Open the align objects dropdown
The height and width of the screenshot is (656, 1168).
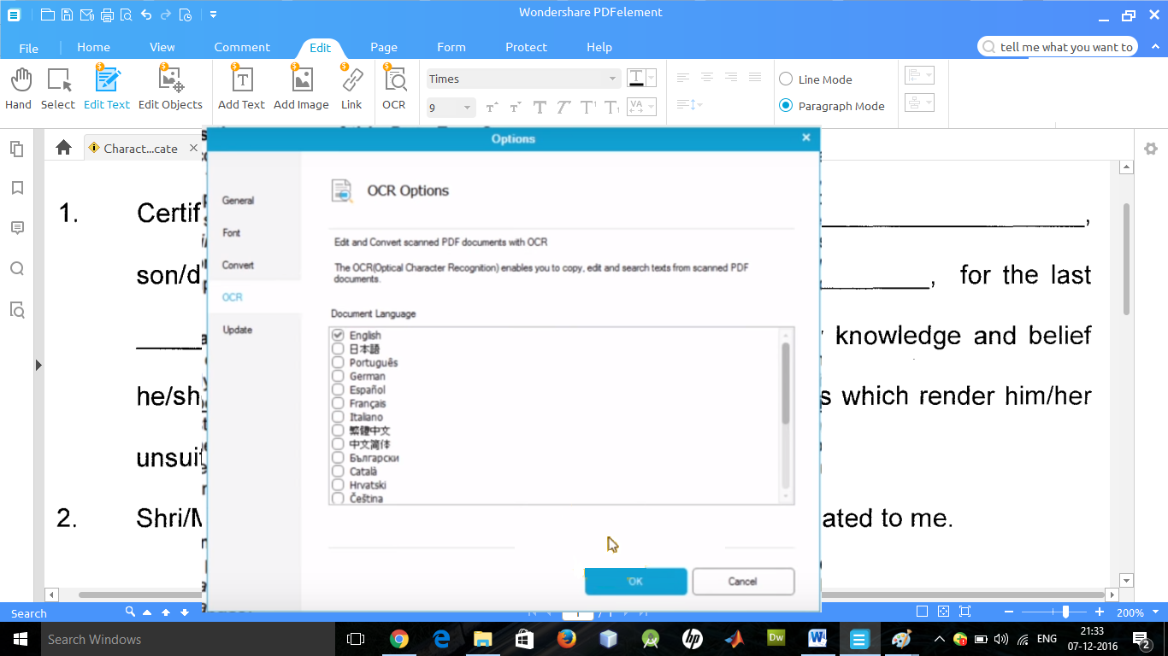point(919,75)
